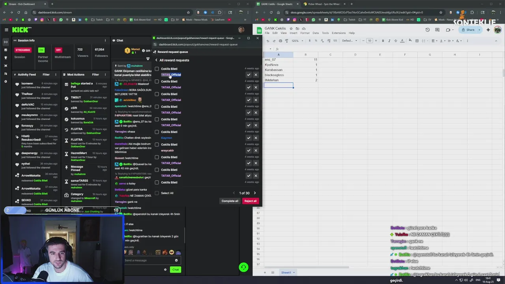Reject eraycakir's Cekilis Bileti request
The height and width of the screenshot is (284, 505).
(256, 150)
